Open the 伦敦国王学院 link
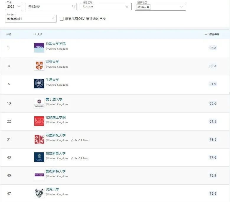The width and height of the screenshot is (230, 202). pyautogui.click(x=56, y=117)
